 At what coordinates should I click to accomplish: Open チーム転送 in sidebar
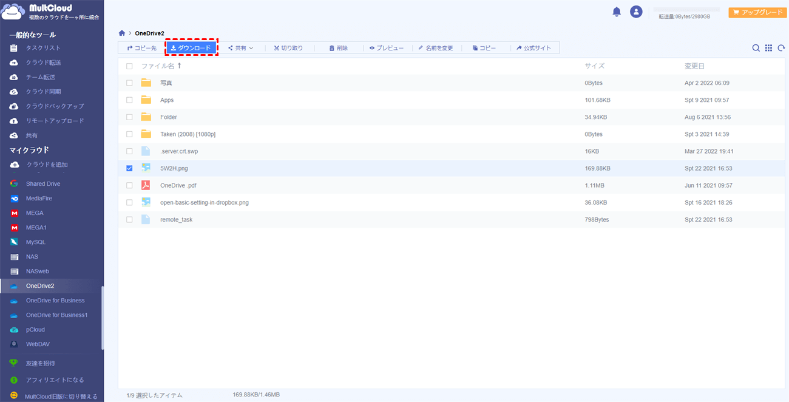pos(40,77)
